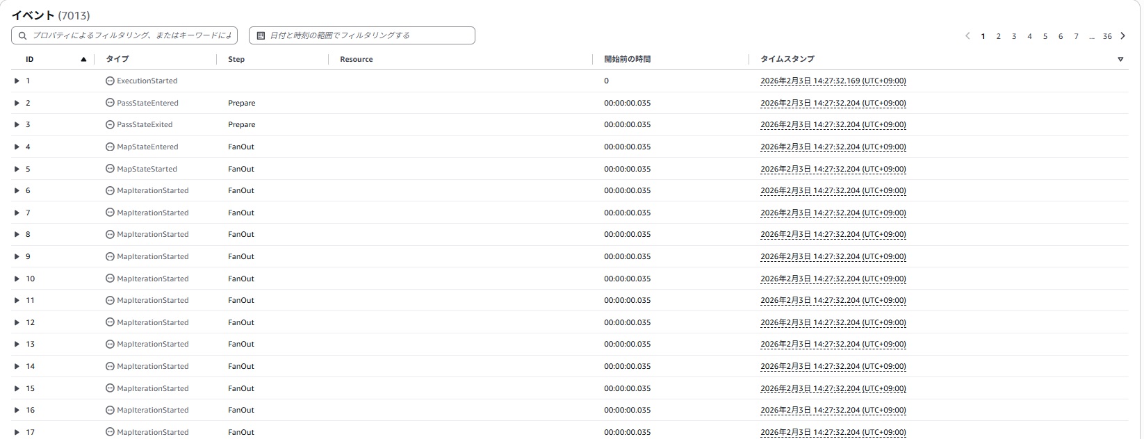This screenshot has height=439, width=1144.
Task: Open page 5 in pagination
Action: 1045,36
